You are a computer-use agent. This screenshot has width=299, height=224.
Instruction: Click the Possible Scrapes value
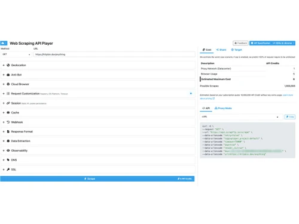(x=289, y=86)
